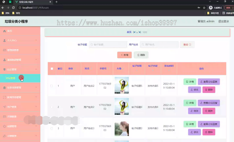Reload the page with the refresh icon
Screen dimensions: 234x142
13,8
